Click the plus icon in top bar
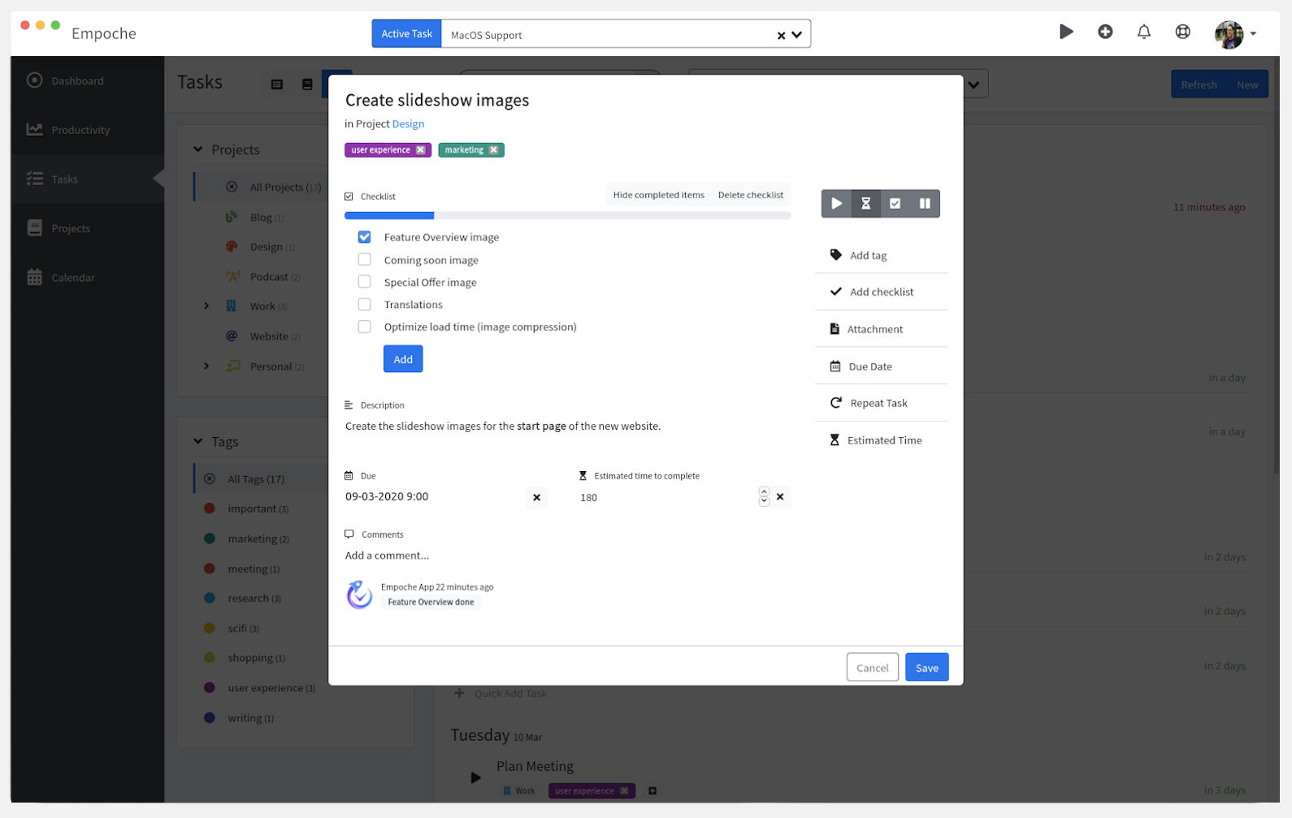This screenshot has height=818, width=1292. coord(1105,32)
